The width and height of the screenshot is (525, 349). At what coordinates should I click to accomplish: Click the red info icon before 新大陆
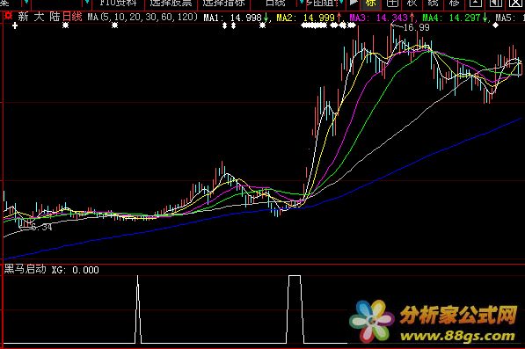coord(9,16)
